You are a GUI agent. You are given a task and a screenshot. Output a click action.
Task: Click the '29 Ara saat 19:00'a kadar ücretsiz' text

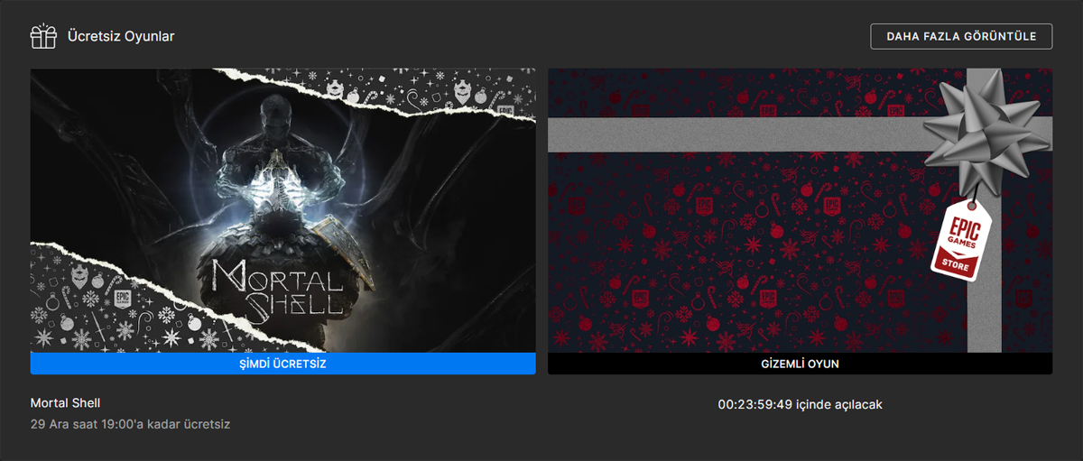(x=130, y=423)
